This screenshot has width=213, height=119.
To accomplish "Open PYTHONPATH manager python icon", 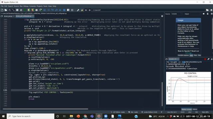I will click(x=82, y=10).
